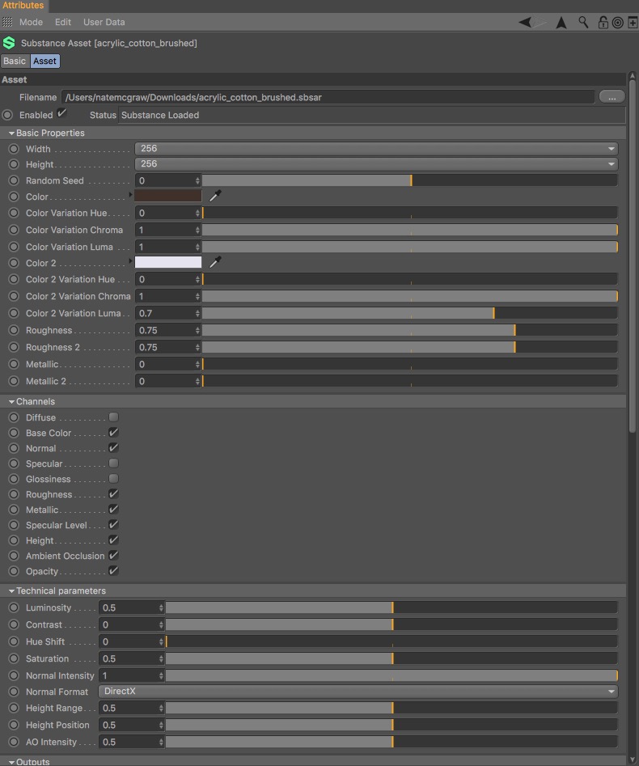Toggle the Enabled checkbox
Viewport: 639px width, 766px height.
[x=61, y=113]
